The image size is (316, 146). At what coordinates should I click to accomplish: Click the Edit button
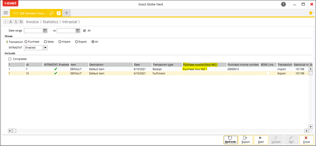coord(291,140)
